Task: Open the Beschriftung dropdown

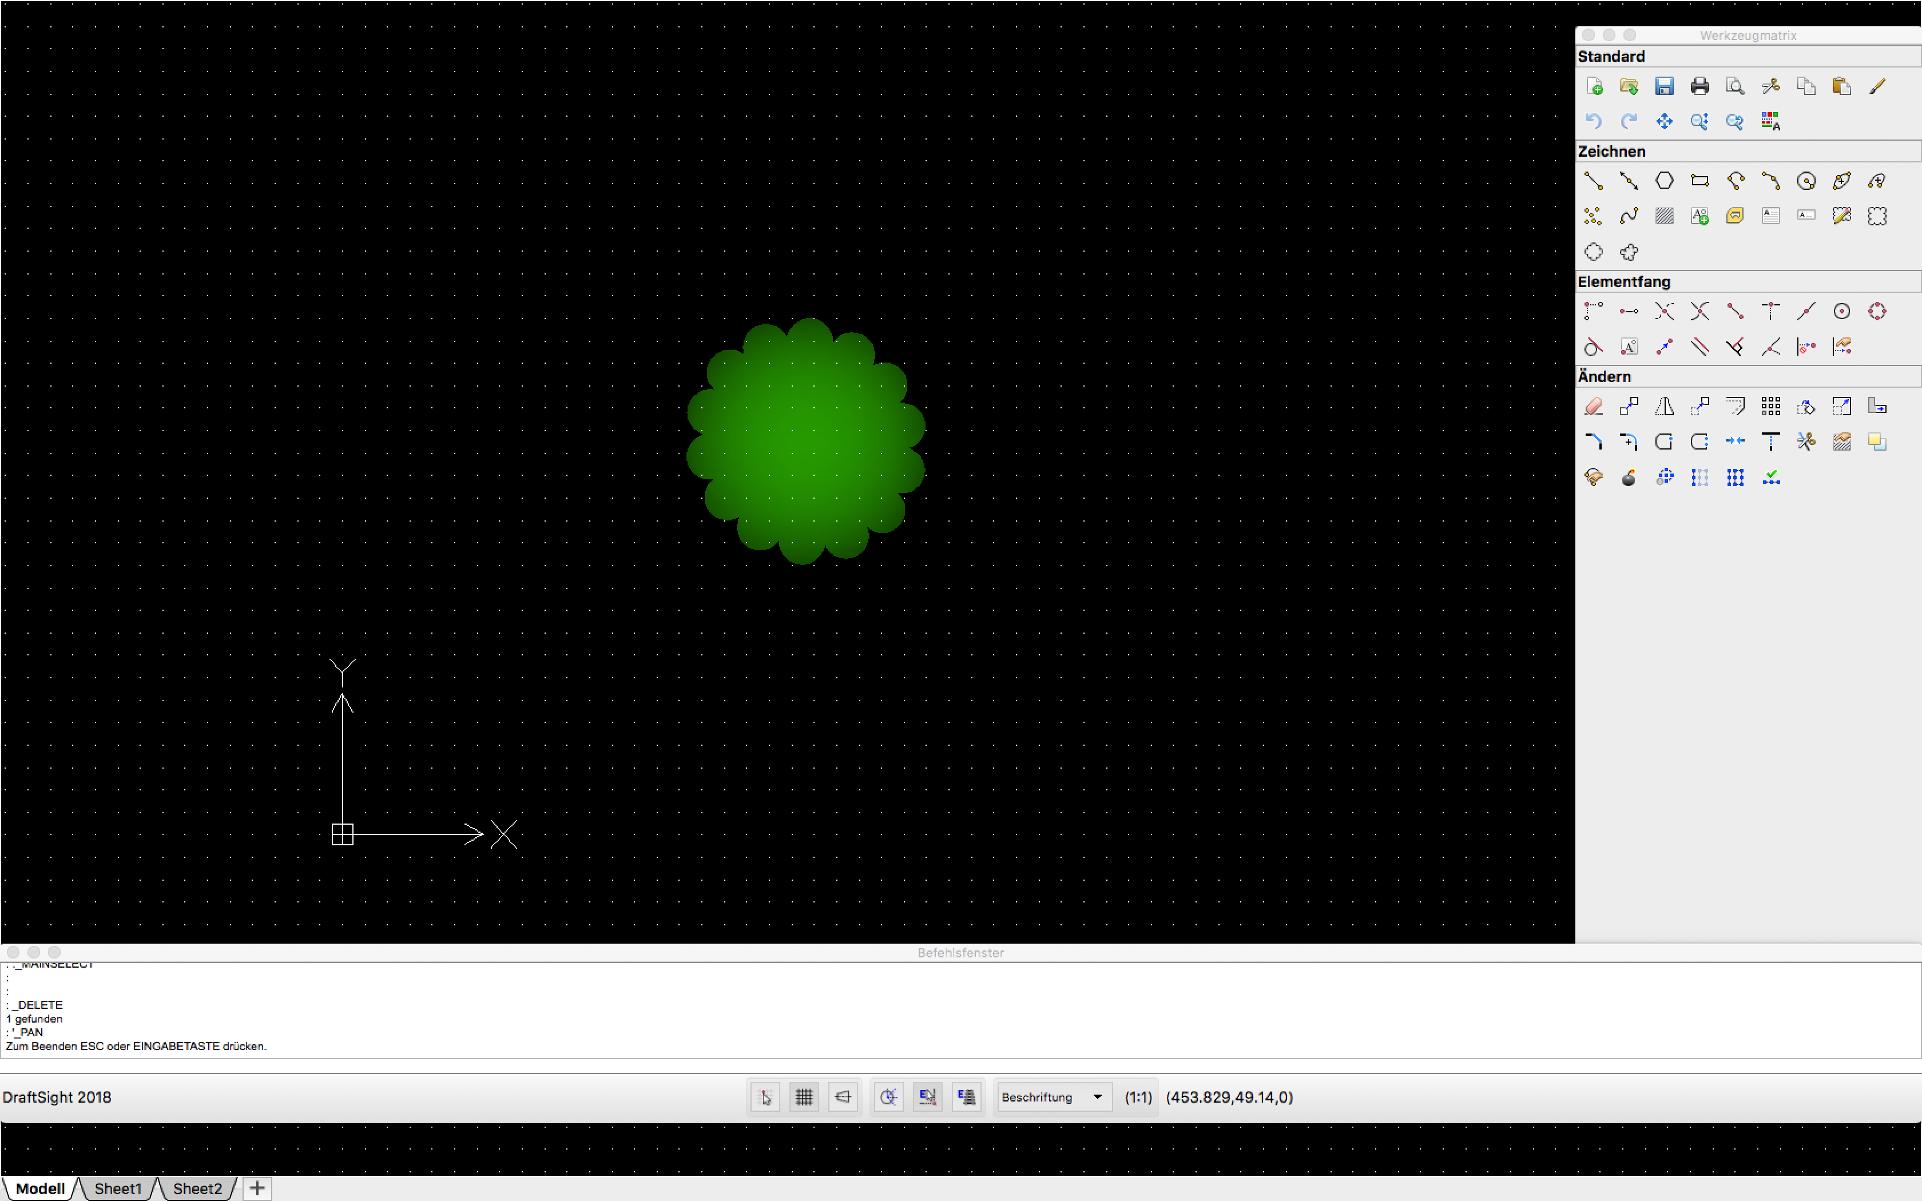Action: (1053, 1097)
